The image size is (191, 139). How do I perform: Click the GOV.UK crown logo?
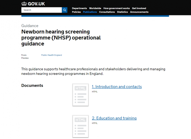point(24,4)
